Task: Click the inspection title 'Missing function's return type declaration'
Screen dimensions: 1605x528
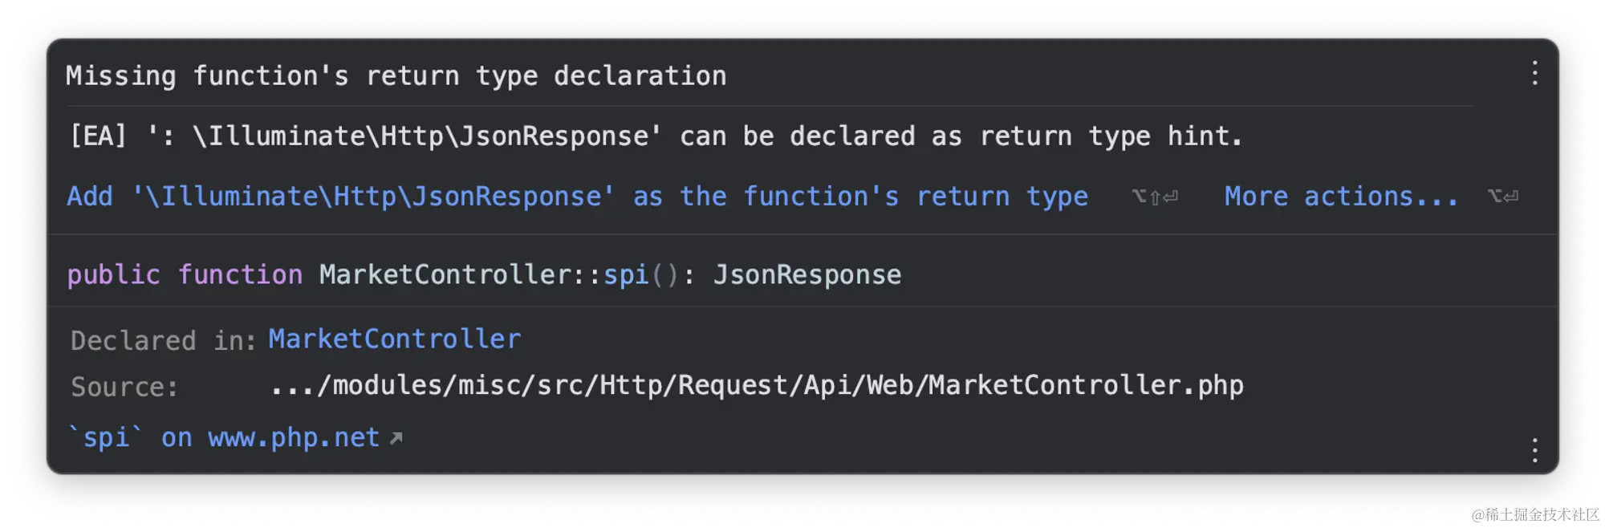Action: pyautogui.click(x=396, y=76)
